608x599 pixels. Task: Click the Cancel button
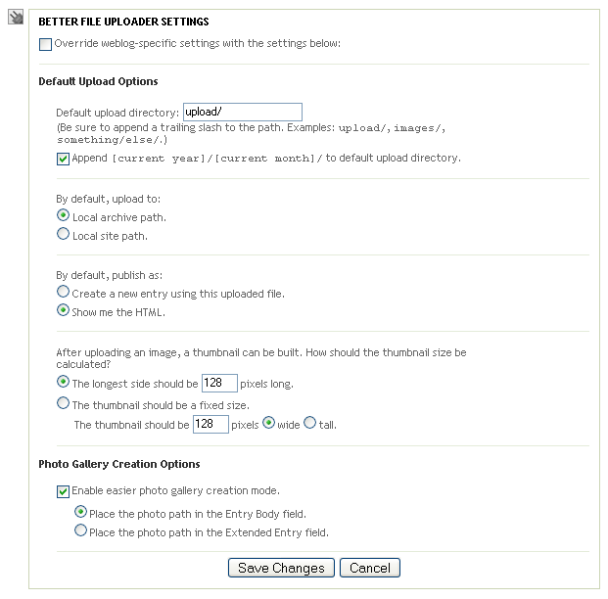(370, 568)
